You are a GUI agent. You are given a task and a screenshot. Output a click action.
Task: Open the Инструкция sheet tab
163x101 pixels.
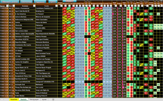34,100
